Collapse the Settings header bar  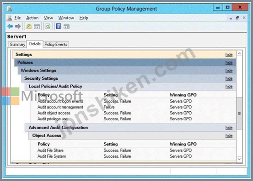124,54
